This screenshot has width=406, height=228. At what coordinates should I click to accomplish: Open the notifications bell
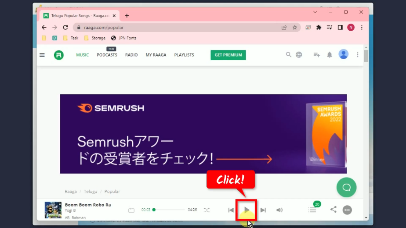[x=330, y=55]
